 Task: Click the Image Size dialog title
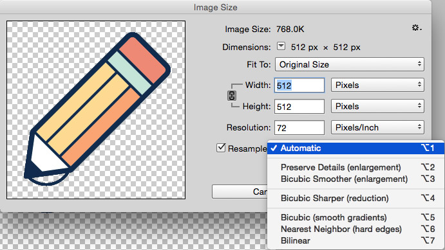pyautogui.click(x=215, y=7)
